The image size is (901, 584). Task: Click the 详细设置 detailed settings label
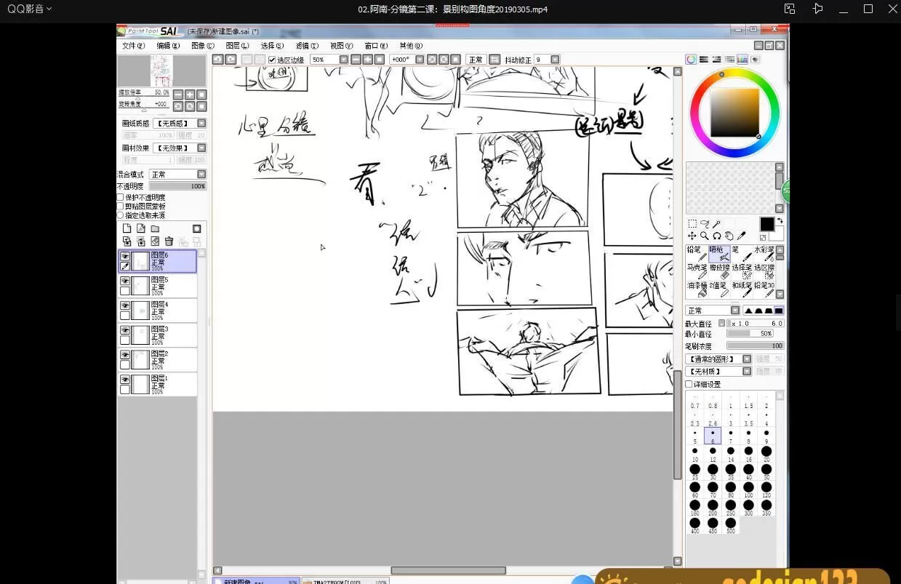click(706, 383)
